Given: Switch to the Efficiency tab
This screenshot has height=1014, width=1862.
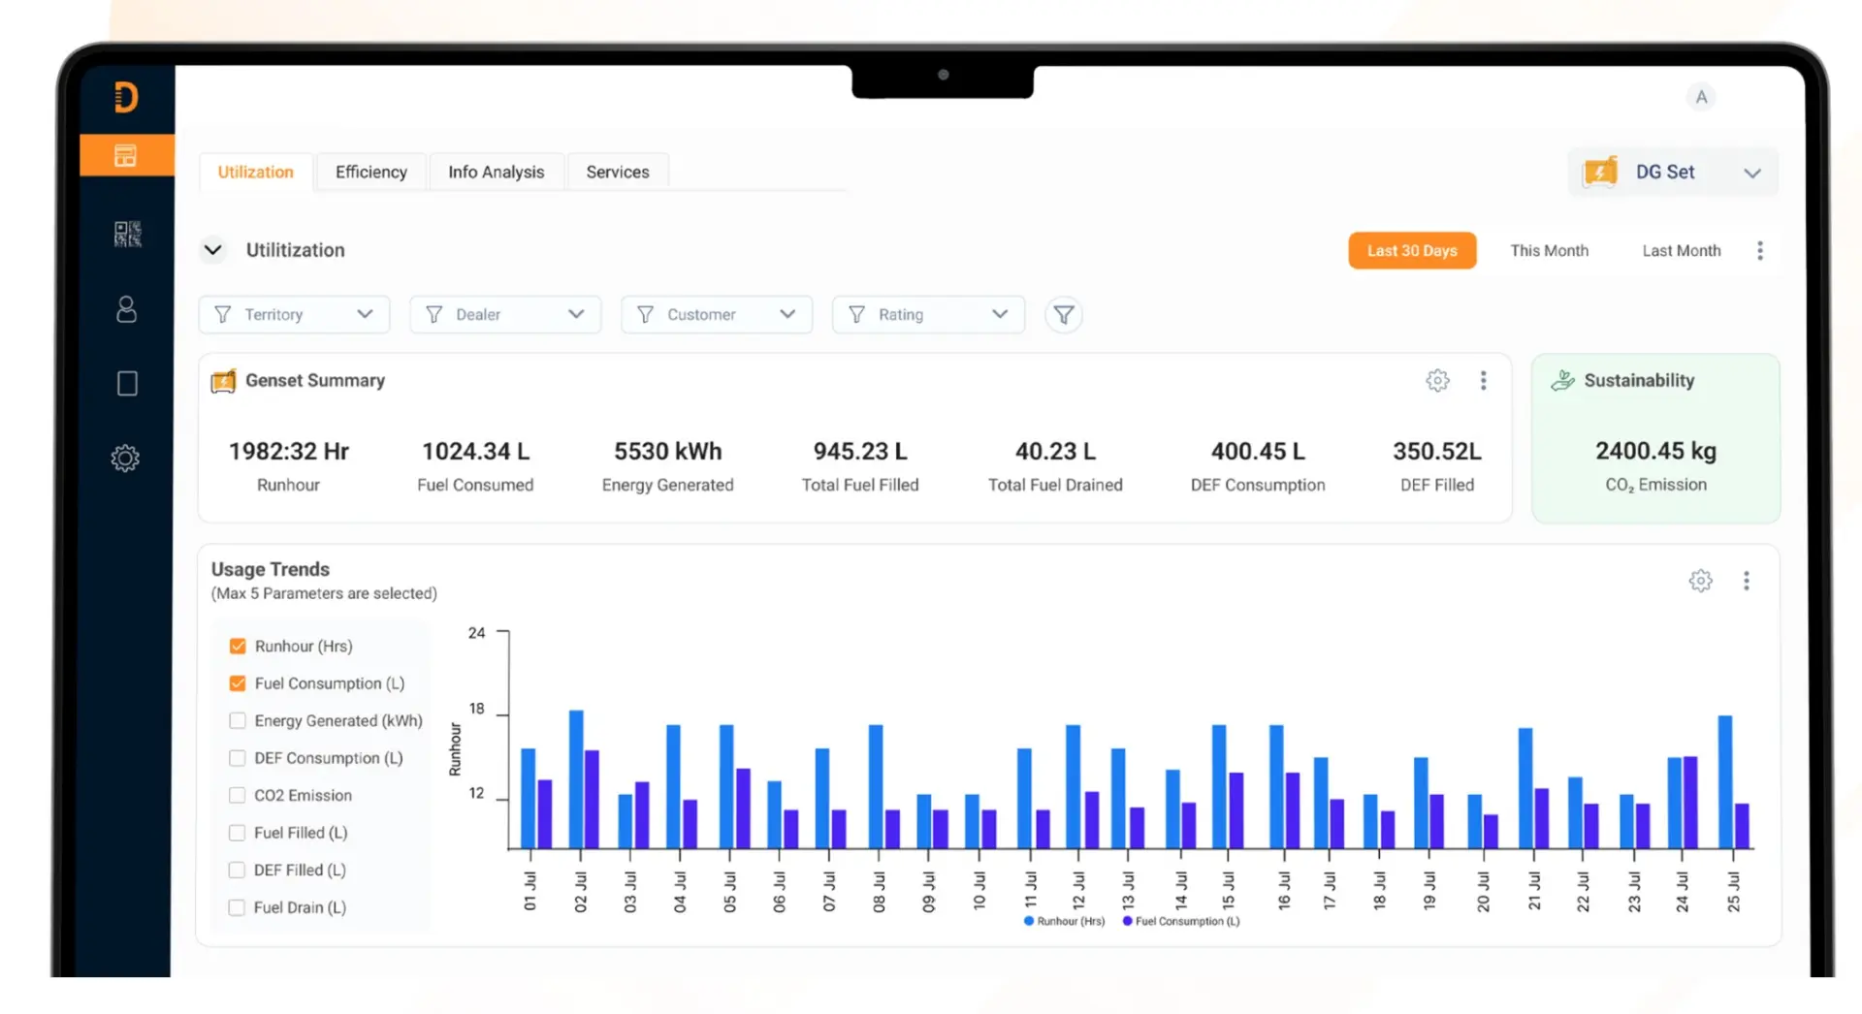Looking at the screenshot, I should (371, 172).
